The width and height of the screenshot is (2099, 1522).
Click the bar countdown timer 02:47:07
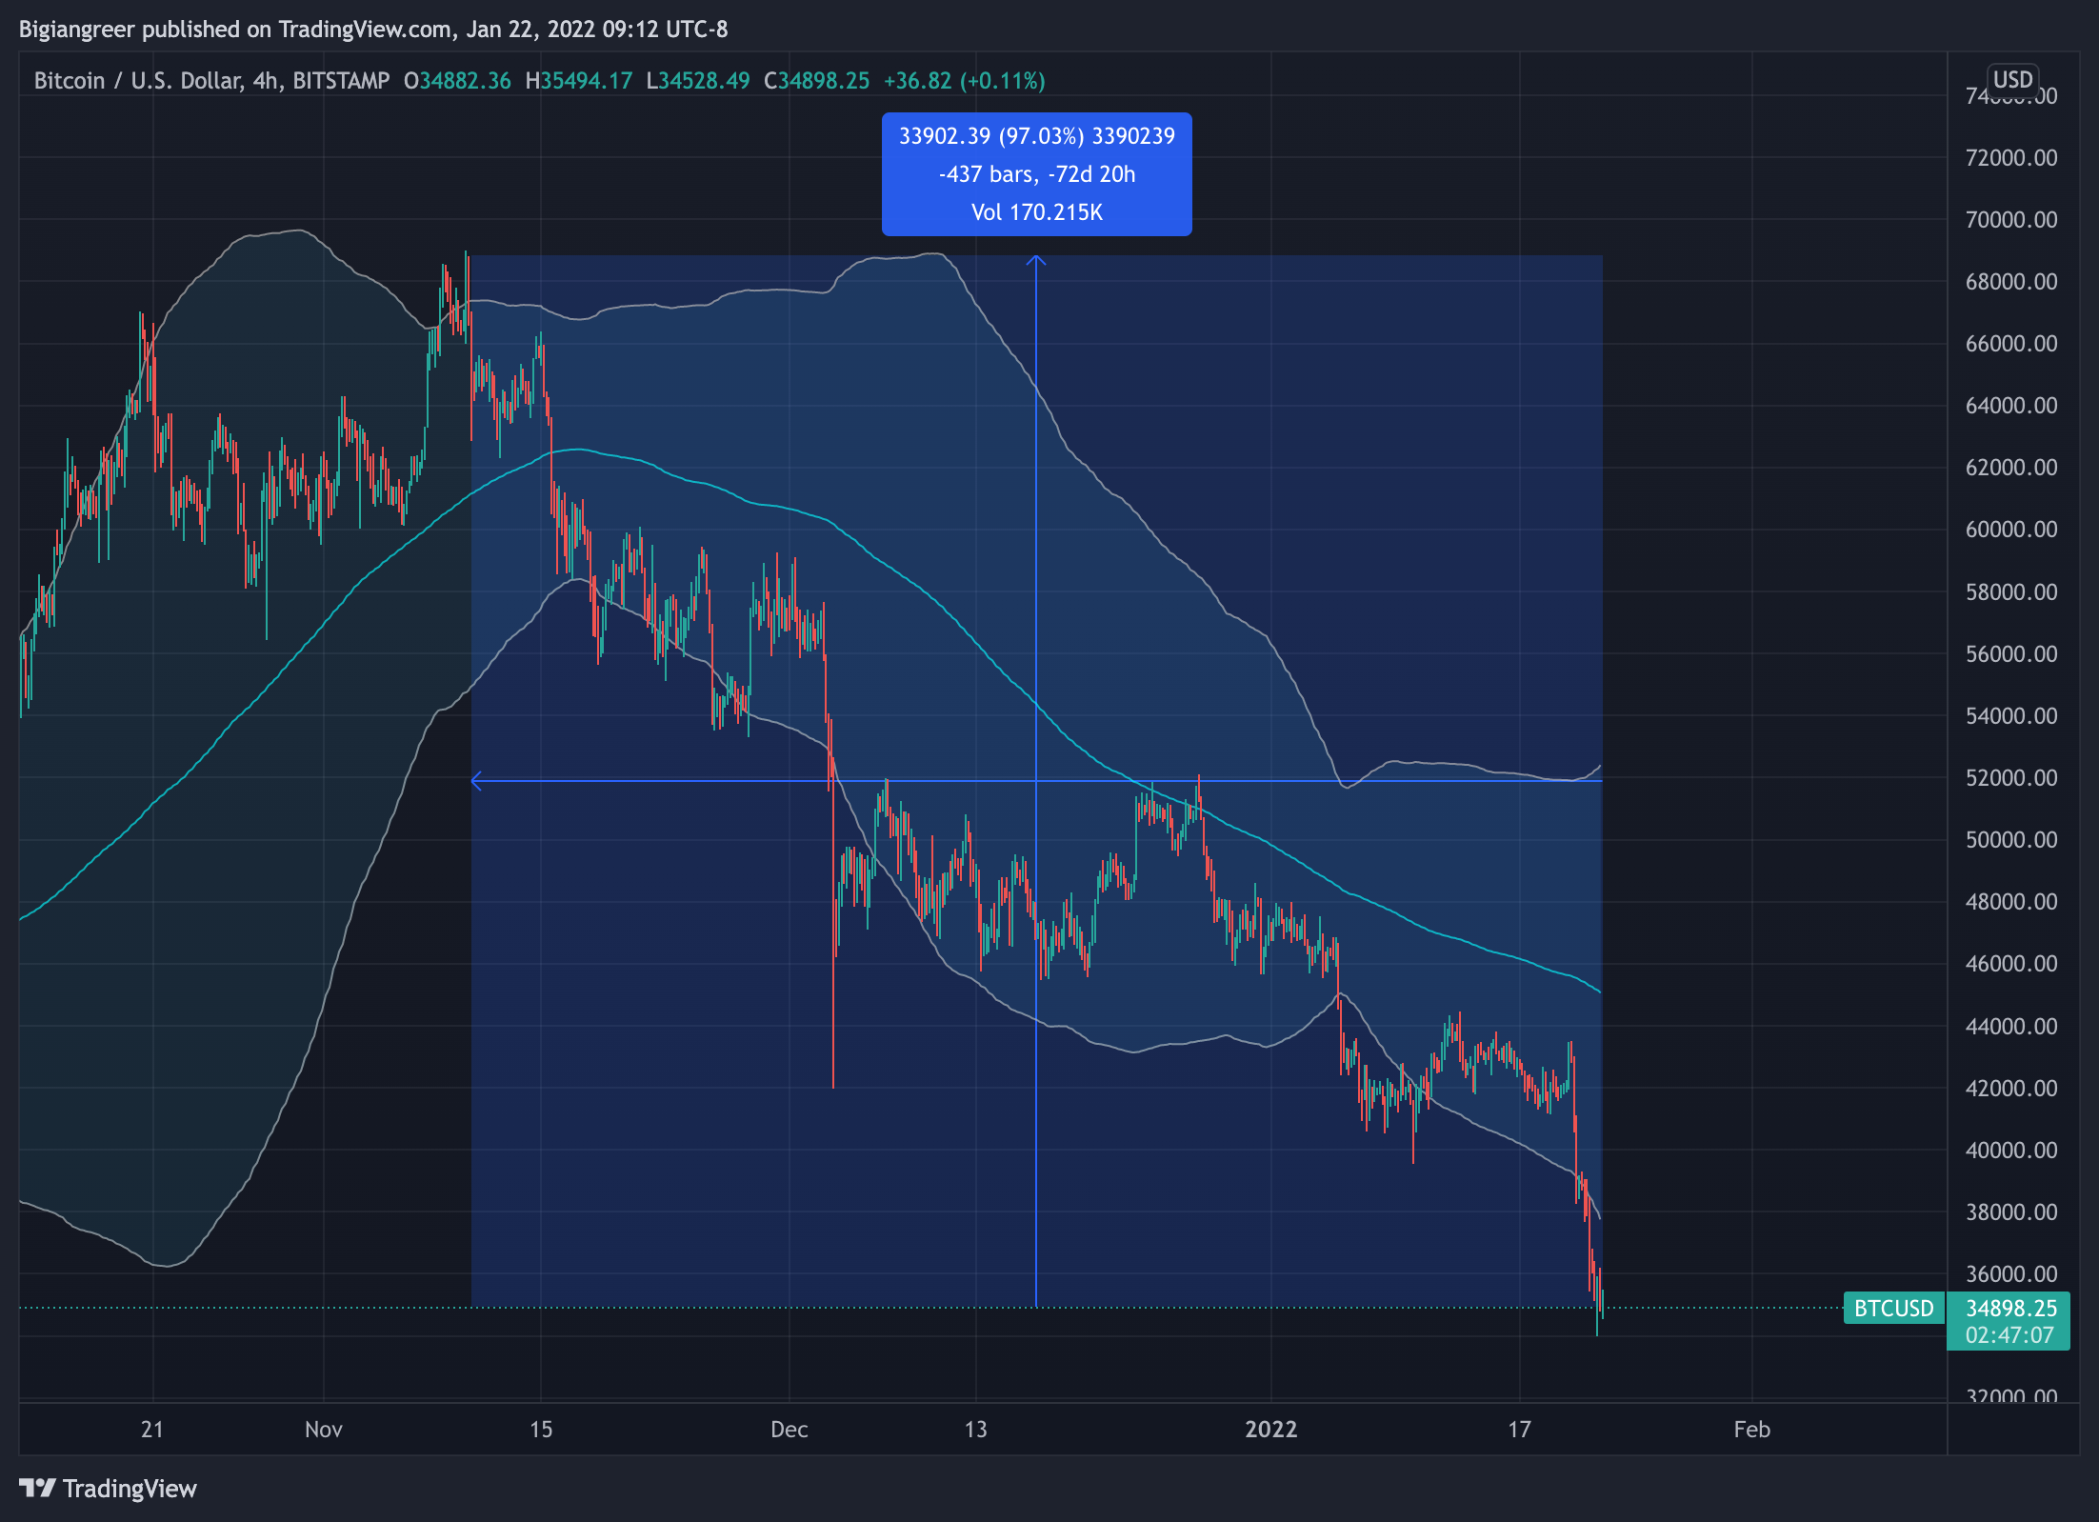tap(2009, 1335)
